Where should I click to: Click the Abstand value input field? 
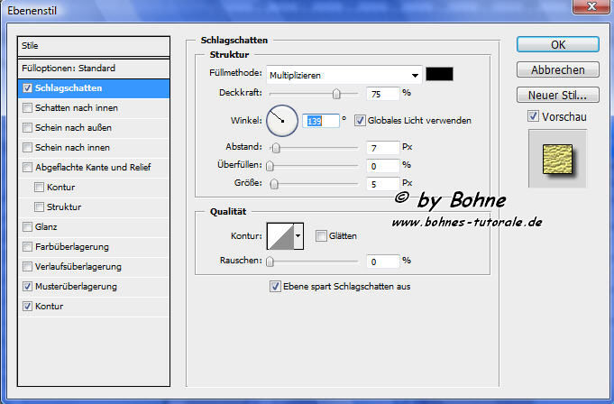(382, 147)
